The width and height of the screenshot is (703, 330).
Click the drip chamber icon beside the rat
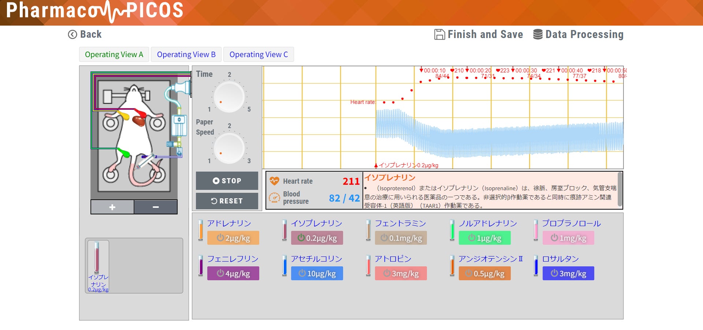pos(179,125)
